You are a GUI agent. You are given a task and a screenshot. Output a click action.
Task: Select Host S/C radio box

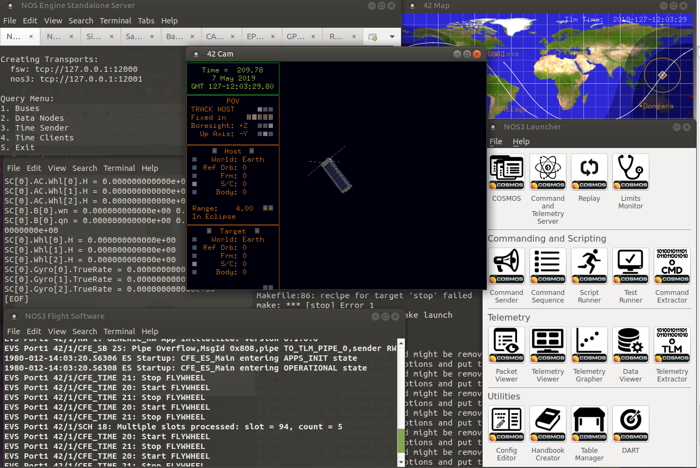[x=194, y=184]
